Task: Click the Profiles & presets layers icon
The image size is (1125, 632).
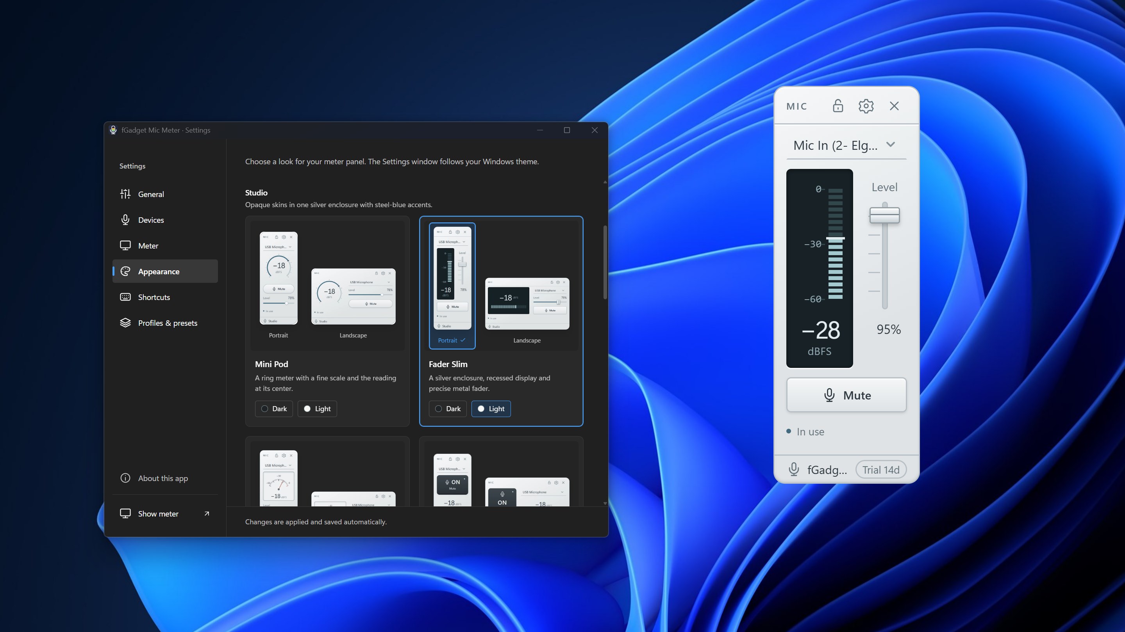Action: click(125, 323)
